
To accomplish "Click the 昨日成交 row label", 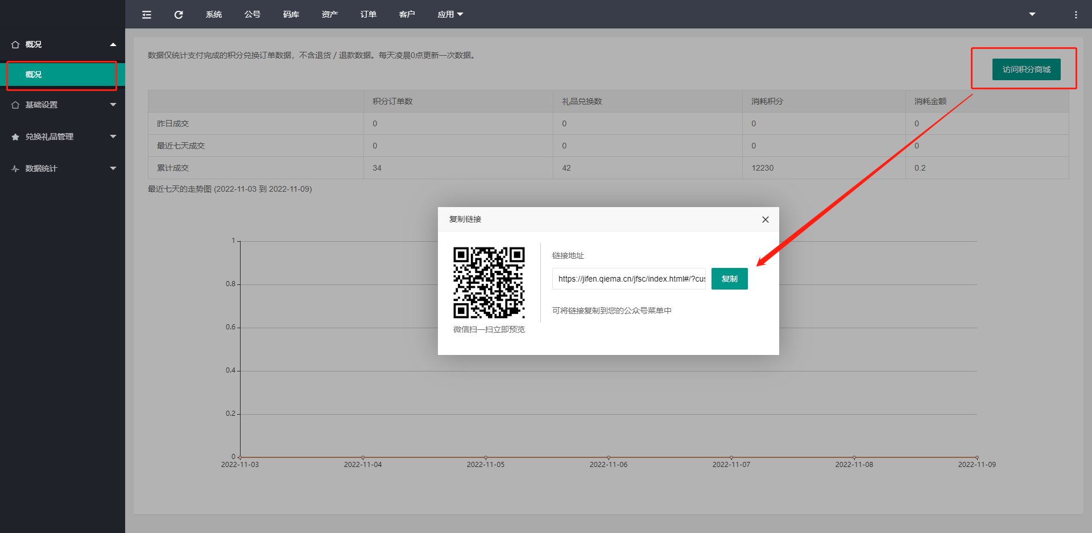I will click(x=173, y=123).
